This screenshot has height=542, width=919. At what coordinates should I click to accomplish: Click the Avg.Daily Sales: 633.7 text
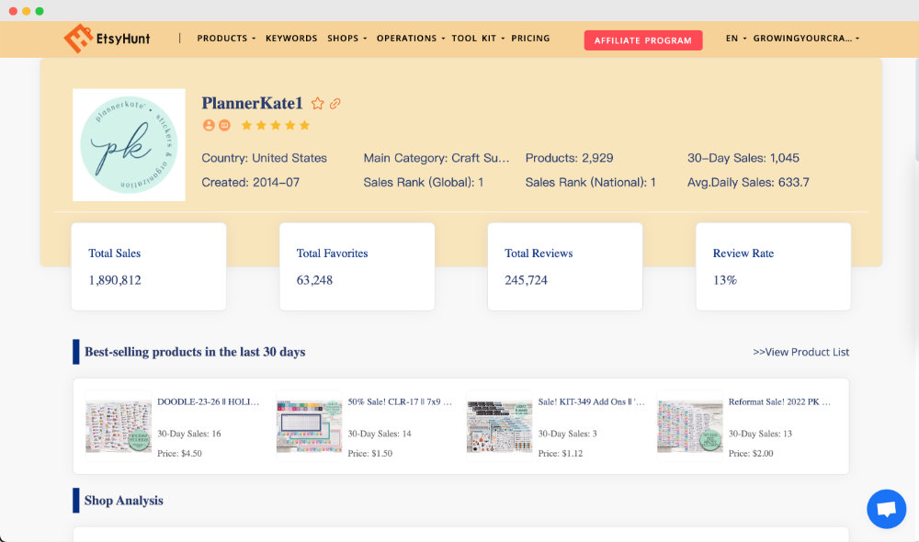coord(748,182)
